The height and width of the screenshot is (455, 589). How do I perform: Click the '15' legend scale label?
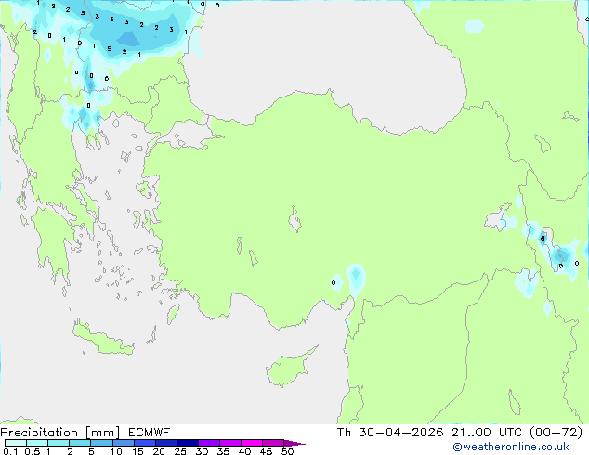coord(137,451)
